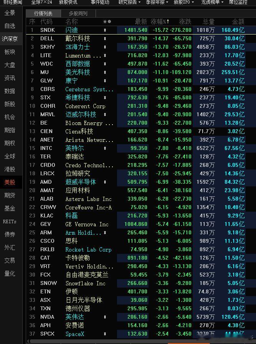256x344 pixels.
Task: Open 量化 in the left sidebar
Action: pyautogui.click(x=10, y=273)
